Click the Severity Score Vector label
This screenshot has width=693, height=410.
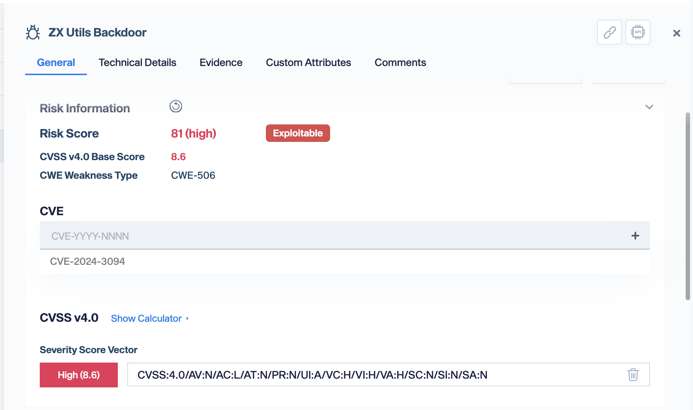point(89,350)
